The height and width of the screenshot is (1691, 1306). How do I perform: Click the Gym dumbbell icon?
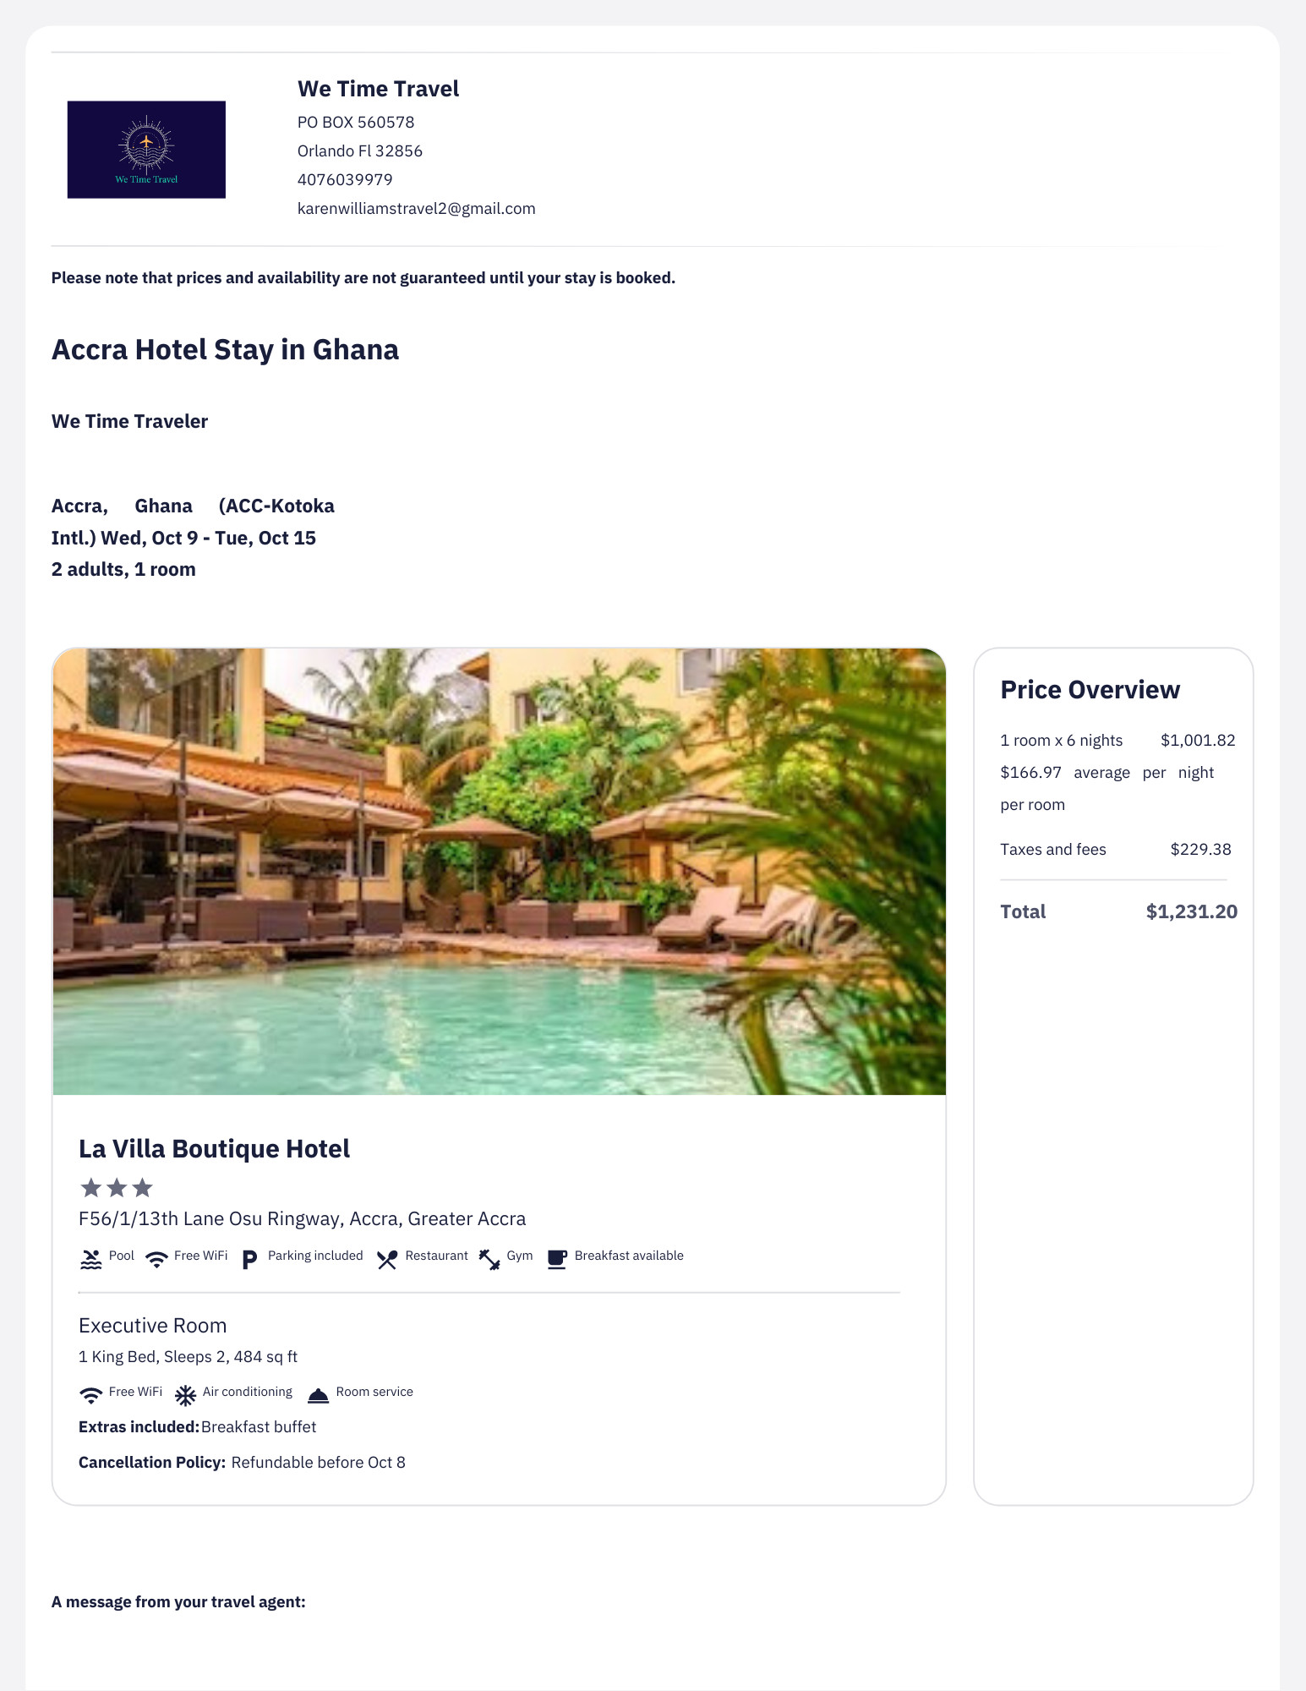click(489, 1260)
